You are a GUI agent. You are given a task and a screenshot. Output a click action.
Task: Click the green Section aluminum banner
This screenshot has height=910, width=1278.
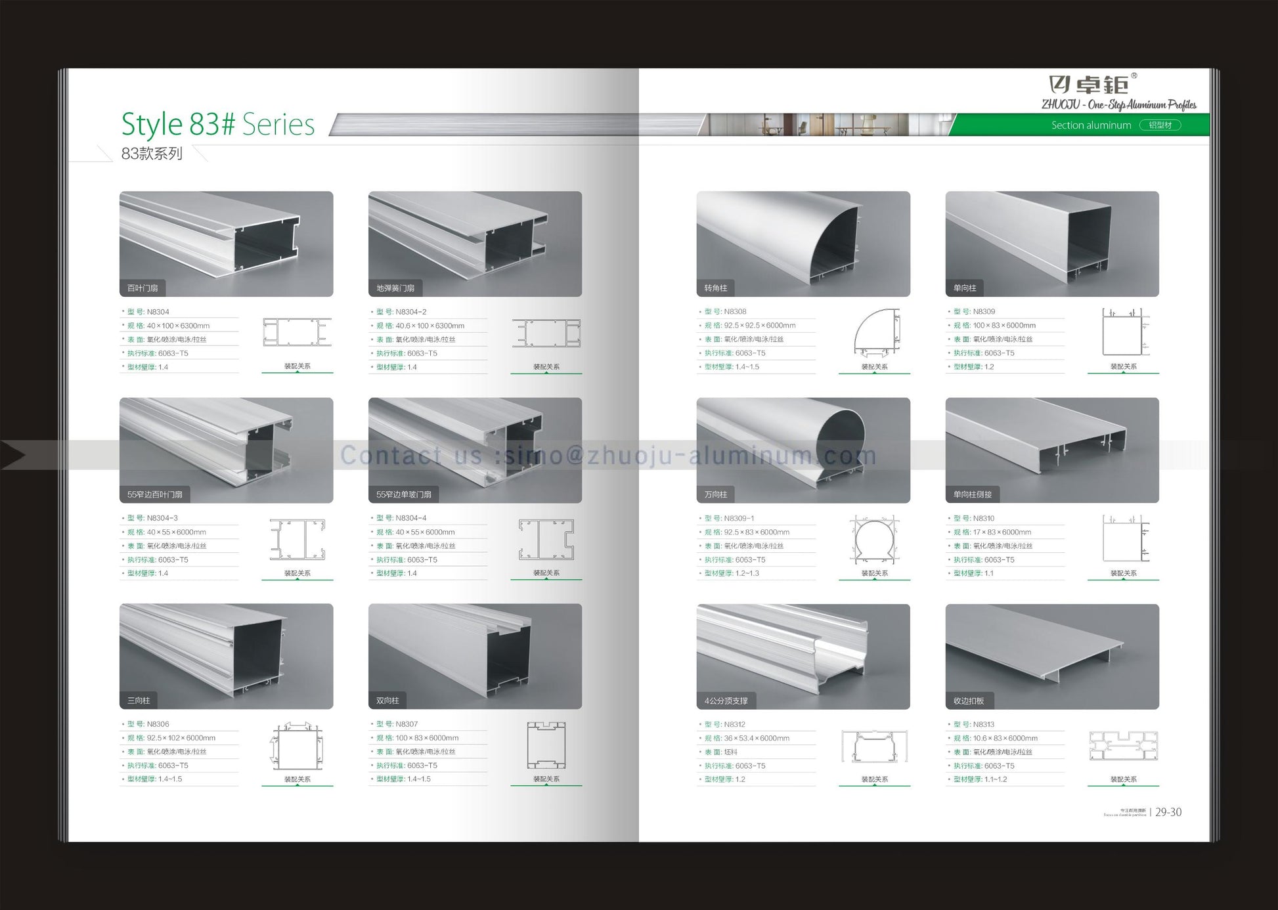click(x=1090, y=125)
